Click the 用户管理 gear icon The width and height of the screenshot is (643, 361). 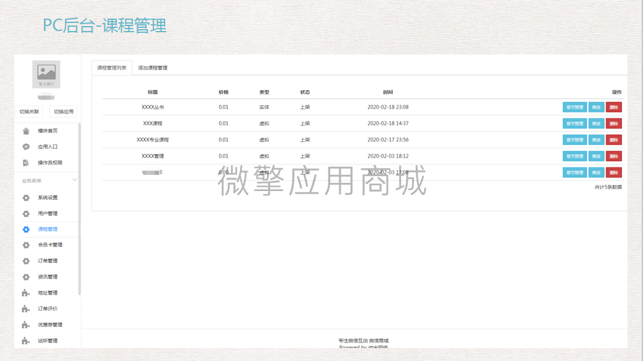click(26, 213)
